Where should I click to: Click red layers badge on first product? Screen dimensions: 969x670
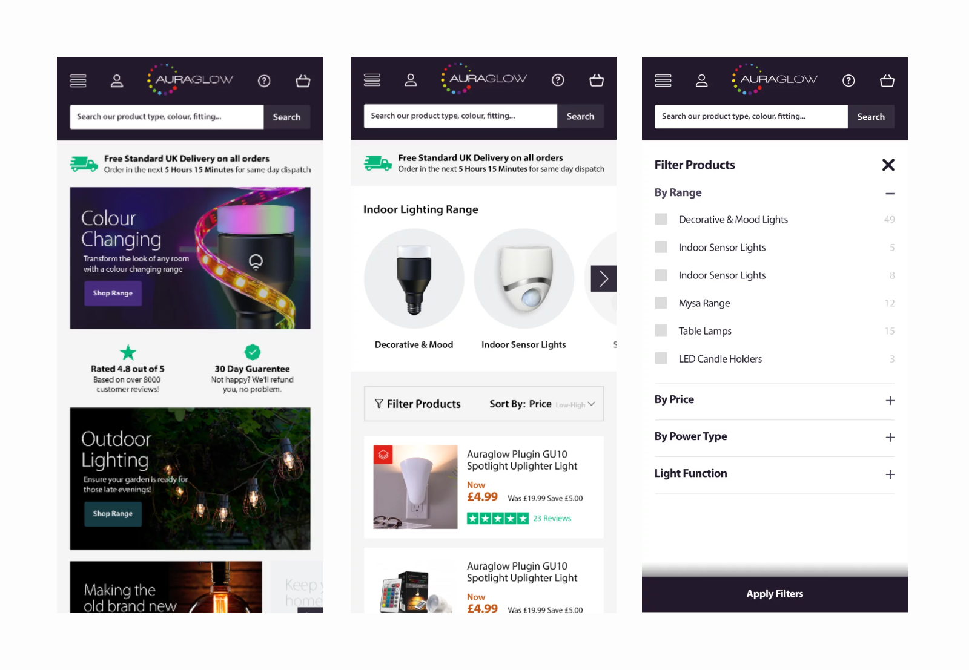(383, 455)
